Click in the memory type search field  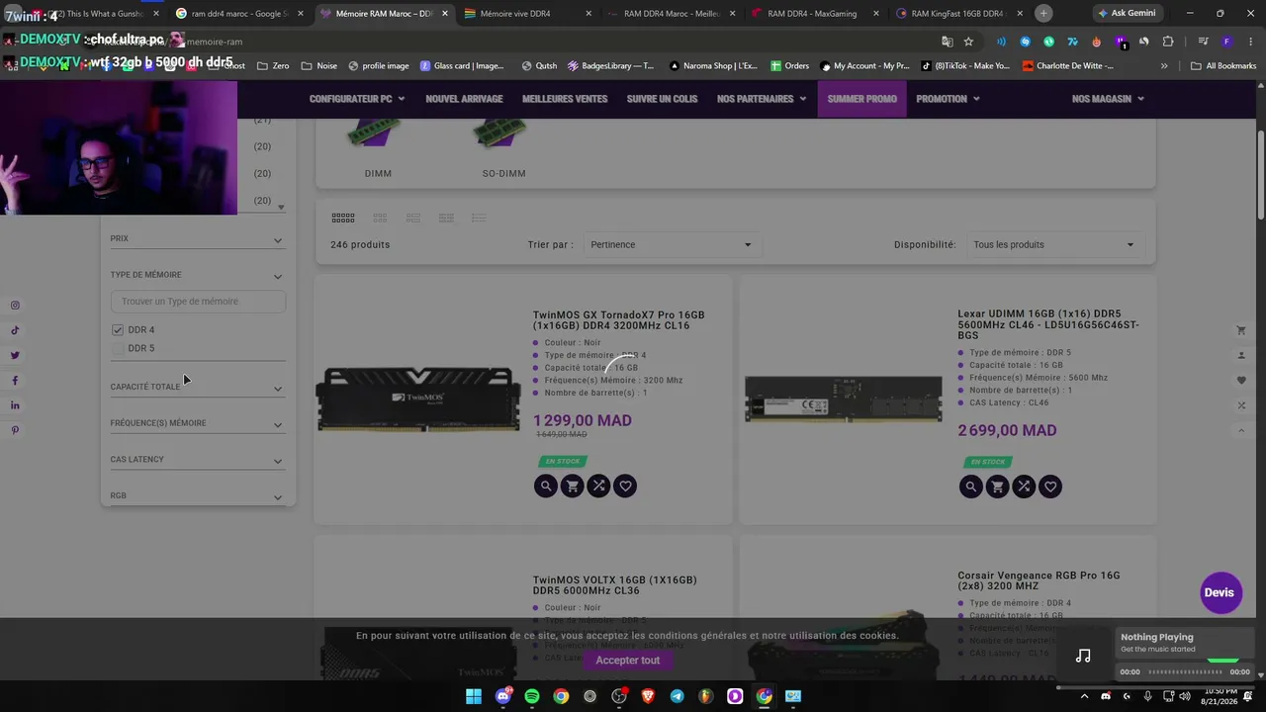(198, 302)
